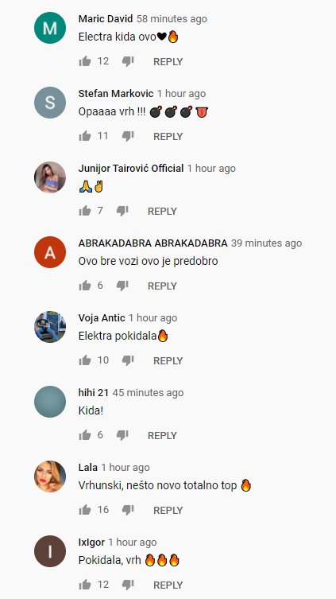This screenshot has height=599, width=336.
Task: Open Junijor Tairović Official's channel name
Action: (131, 169)
